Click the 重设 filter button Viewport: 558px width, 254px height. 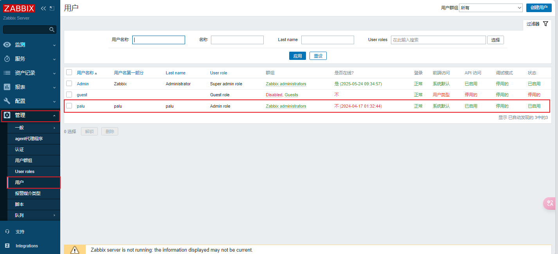point(318,56)
